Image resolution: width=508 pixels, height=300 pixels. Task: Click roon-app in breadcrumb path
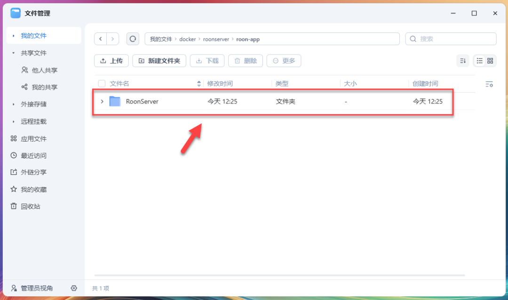click(248, 39)
